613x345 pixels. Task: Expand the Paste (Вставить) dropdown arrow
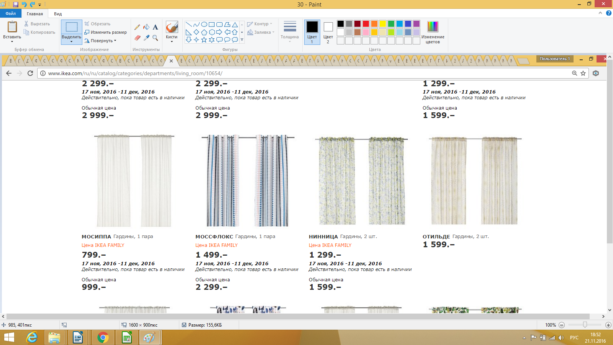coord(12,41)
